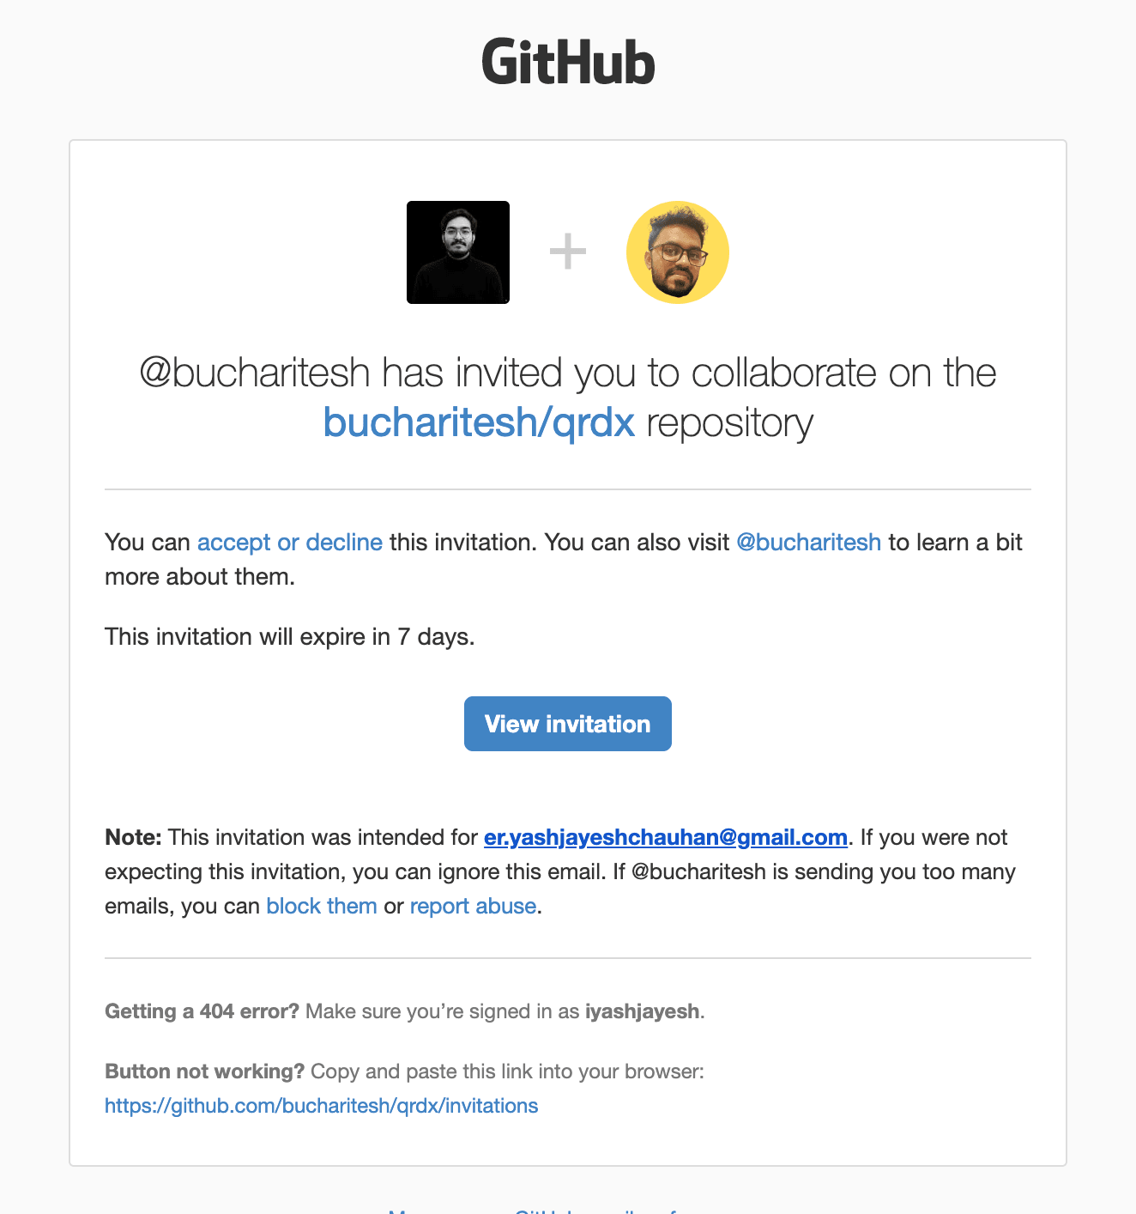
Task: Click the bold "Note:" label
Action: click(x=133, y=837)
